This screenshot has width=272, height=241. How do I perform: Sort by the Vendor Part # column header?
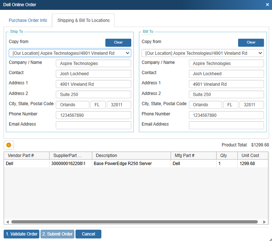(x=27, y=156)
